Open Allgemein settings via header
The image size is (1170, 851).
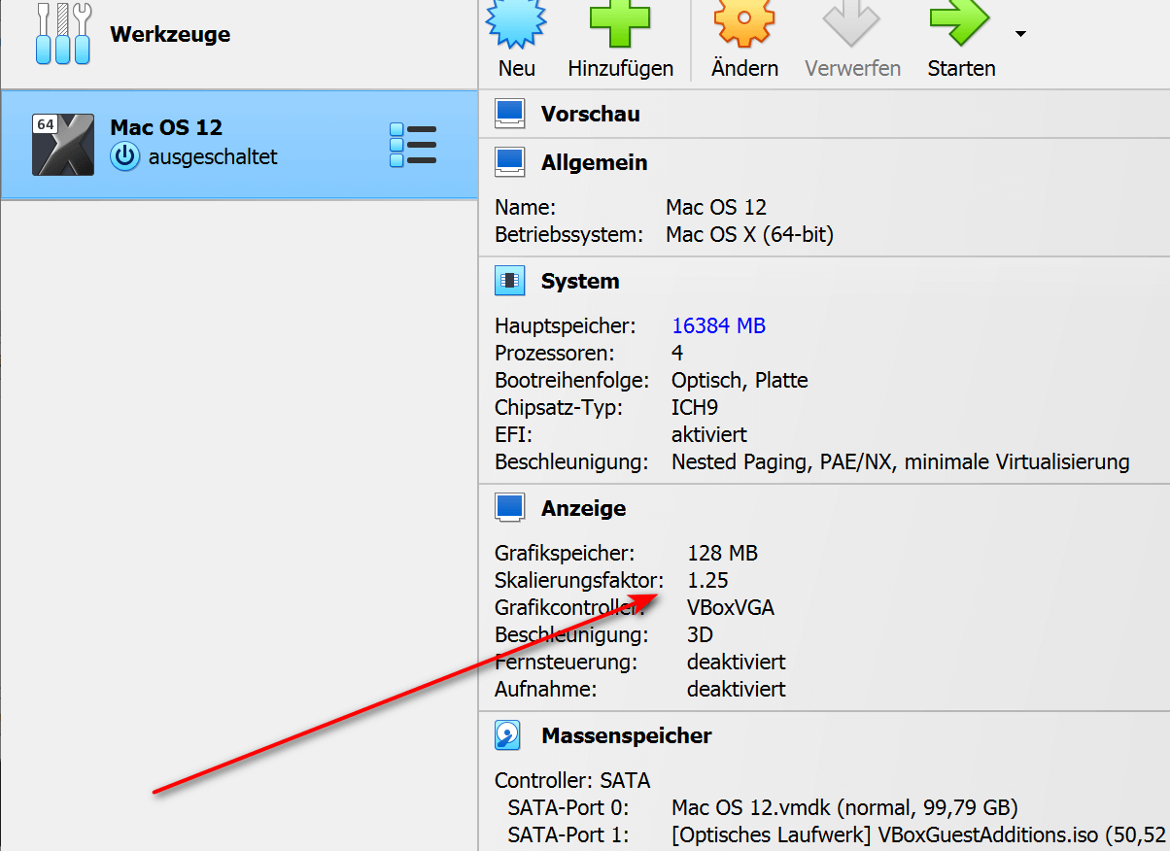click(594, 162)
